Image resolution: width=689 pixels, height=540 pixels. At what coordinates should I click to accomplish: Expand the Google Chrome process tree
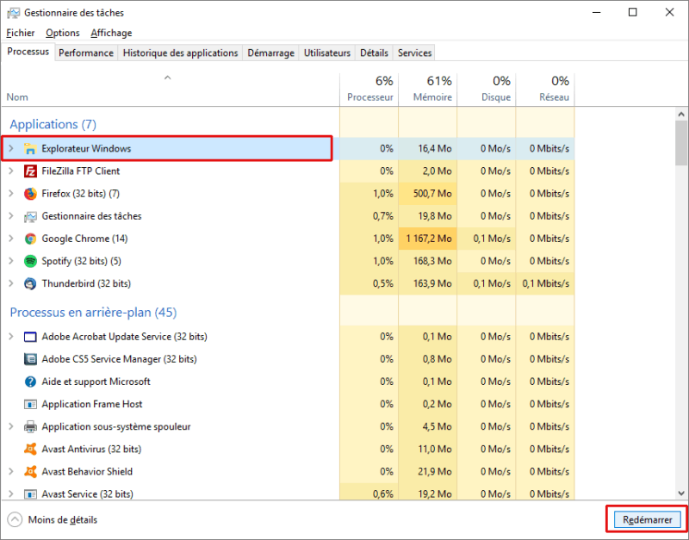11,239
